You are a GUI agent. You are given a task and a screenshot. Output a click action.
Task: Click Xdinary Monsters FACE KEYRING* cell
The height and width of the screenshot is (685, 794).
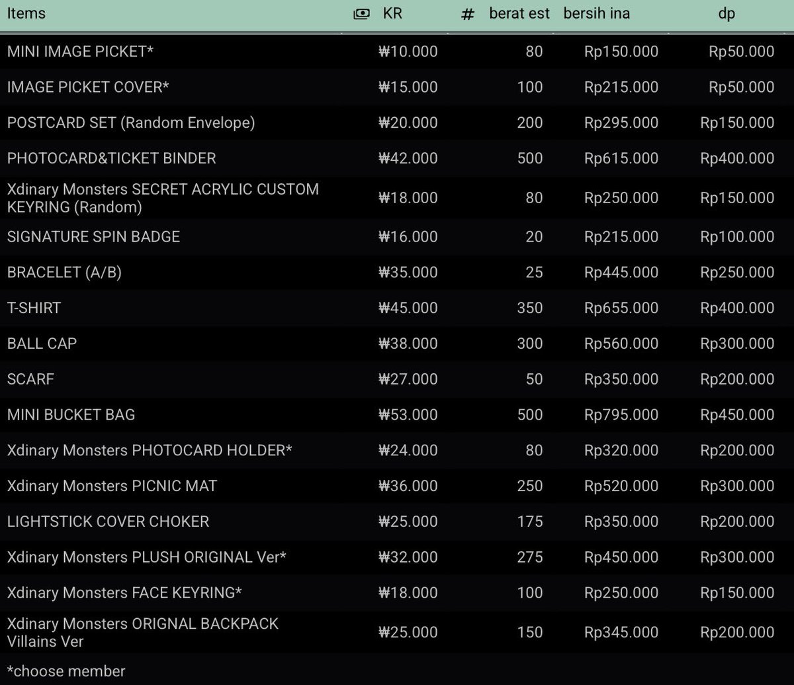tap(124, 594)
